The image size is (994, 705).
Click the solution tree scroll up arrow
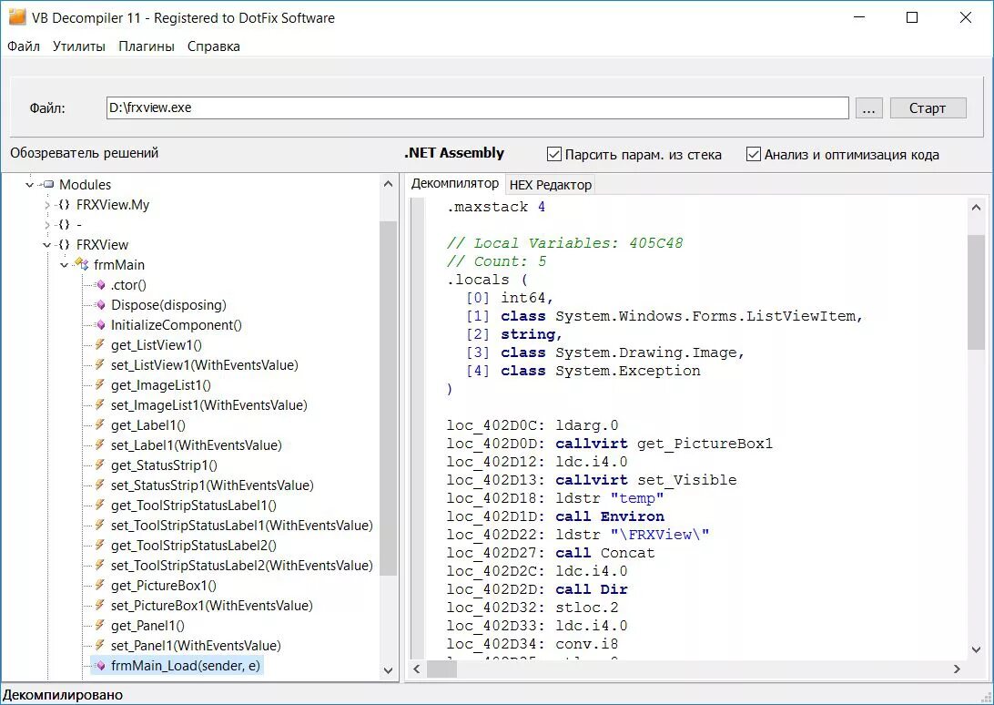coord(388,184)
